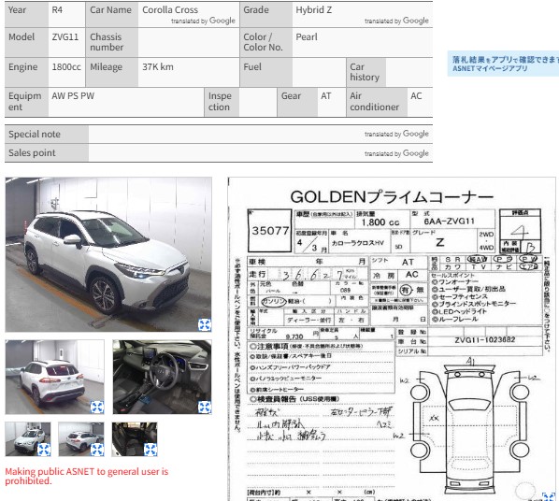The image size is (559, 501).
Task: Click the Car history label
Action: tap(365, 72)
